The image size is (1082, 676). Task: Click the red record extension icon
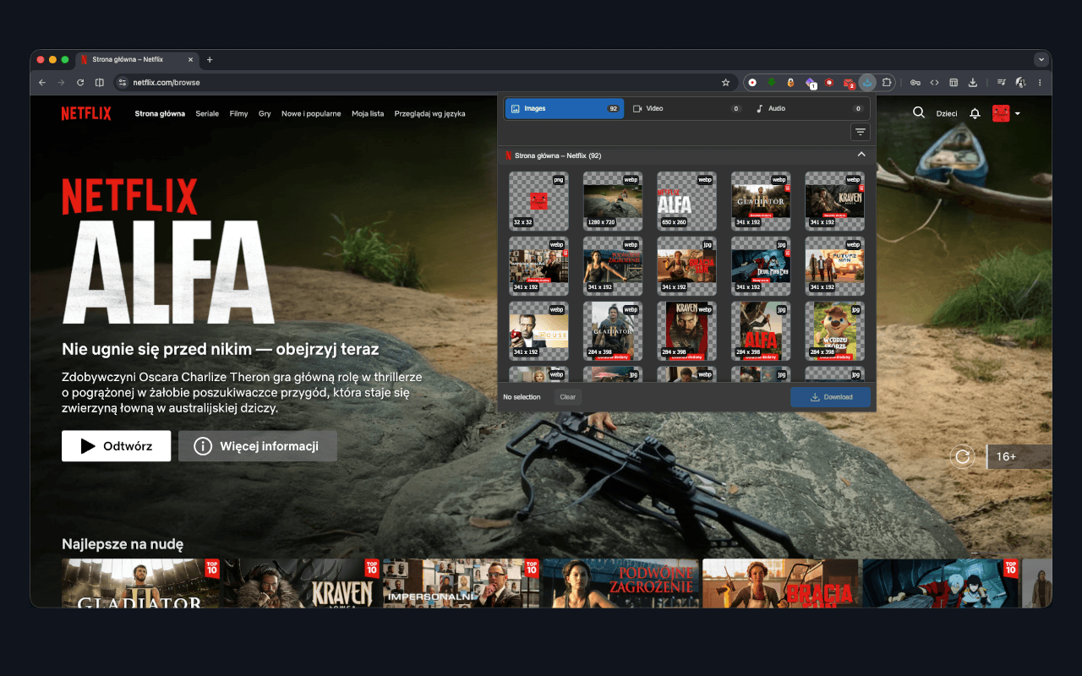752,82
